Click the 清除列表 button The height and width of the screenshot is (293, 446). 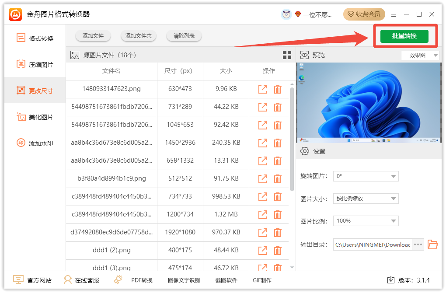184,36
